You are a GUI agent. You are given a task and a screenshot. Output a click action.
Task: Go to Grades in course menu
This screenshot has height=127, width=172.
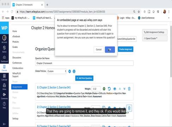[x=15, y=47]
